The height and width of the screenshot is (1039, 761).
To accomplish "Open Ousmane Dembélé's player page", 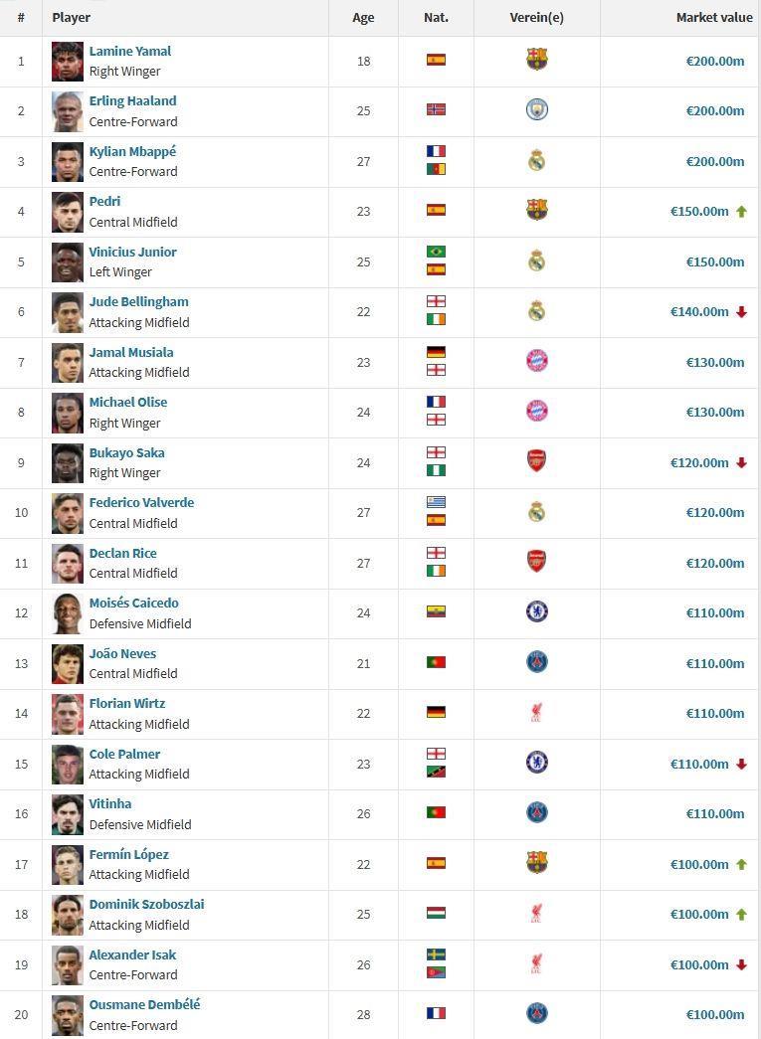I will point(144,1004).
